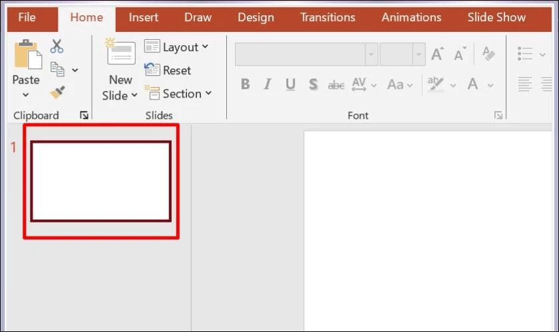Open the Paste options arrow

(26, 95)
